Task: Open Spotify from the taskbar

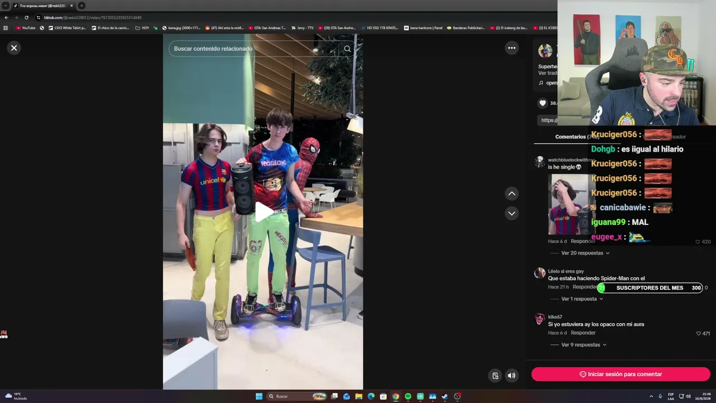Action: (408, 396)
